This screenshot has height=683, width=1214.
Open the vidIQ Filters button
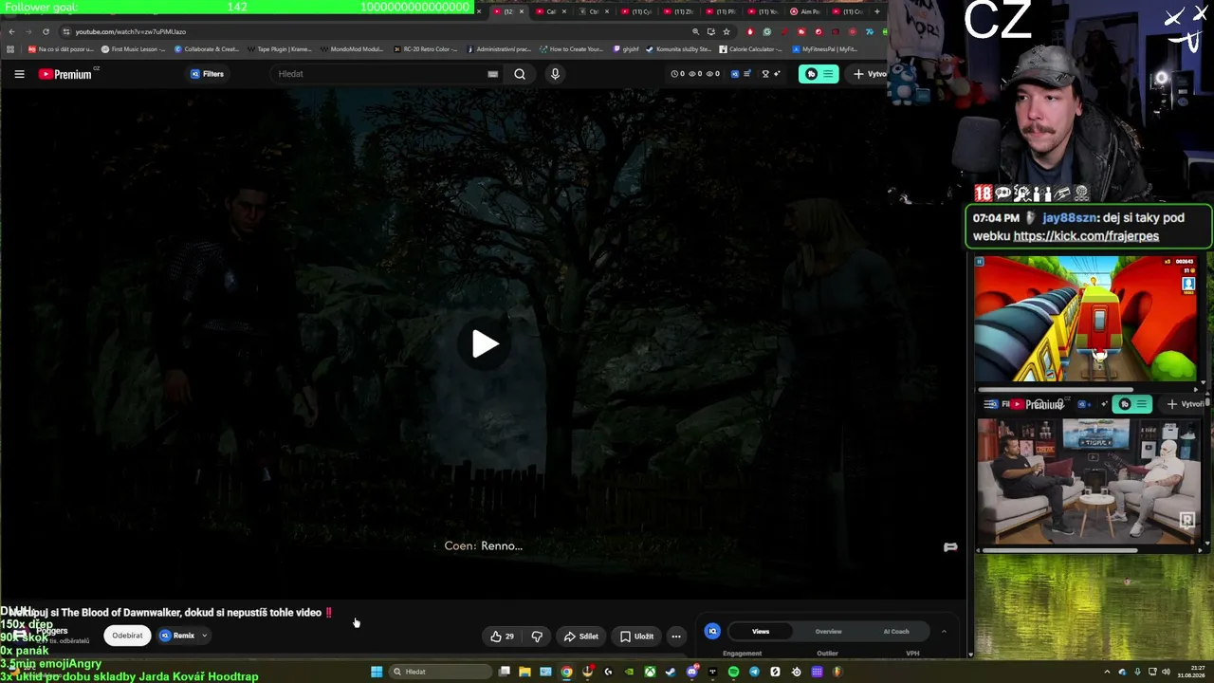tap(208, 74)
